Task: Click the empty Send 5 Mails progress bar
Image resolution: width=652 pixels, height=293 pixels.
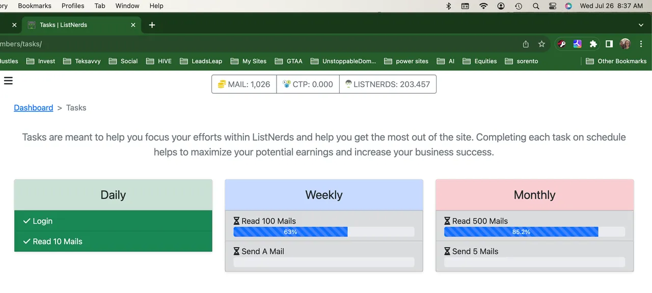Action: click(x=535, y=262)
